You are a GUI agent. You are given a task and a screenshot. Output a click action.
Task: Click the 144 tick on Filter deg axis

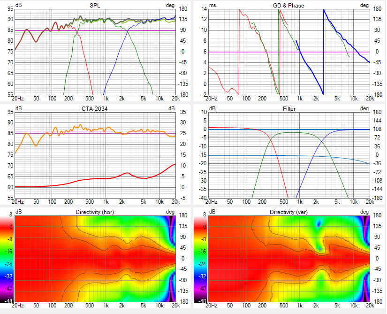[x=377, y=121]
